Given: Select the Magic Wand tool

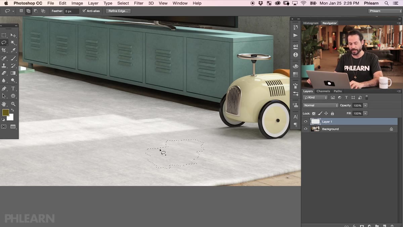Looking at the screenshot, I should point(13,43).
